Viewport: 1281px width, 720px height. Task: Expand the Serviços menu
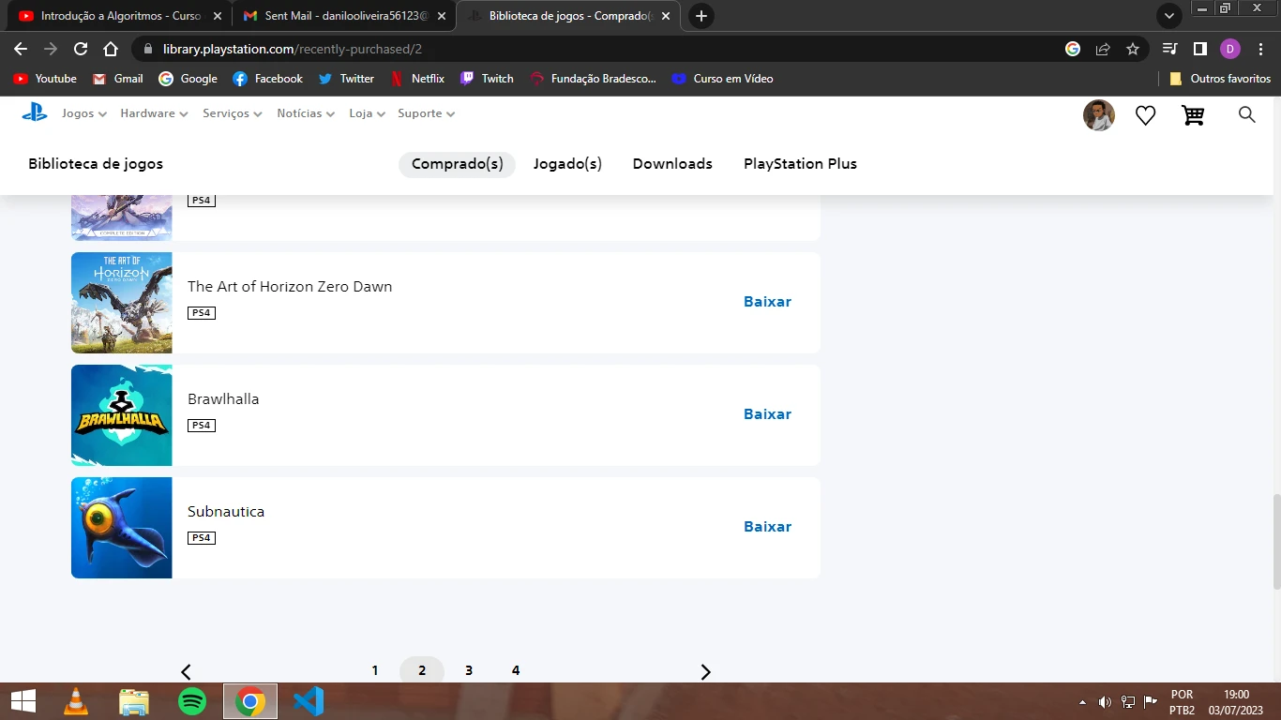233,113
